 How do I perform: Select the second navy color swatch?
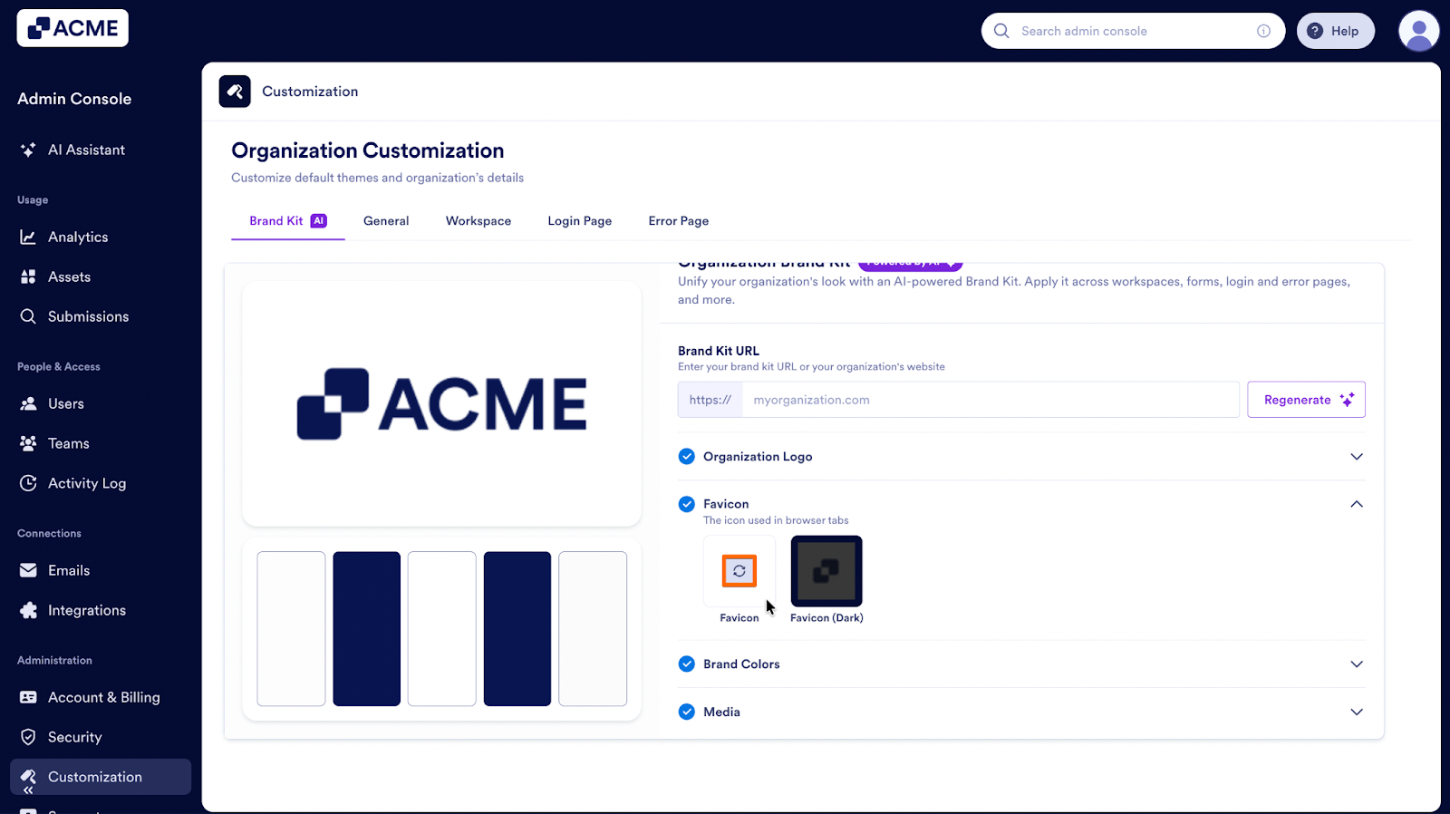[x=366, y=629]
